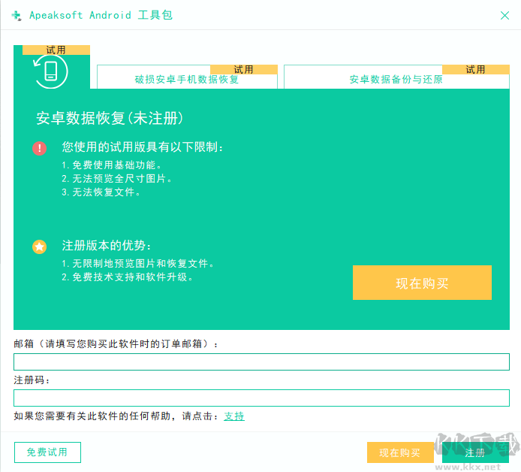Click the line 2. 免费技术支持和软件升级

click(127, 277)
